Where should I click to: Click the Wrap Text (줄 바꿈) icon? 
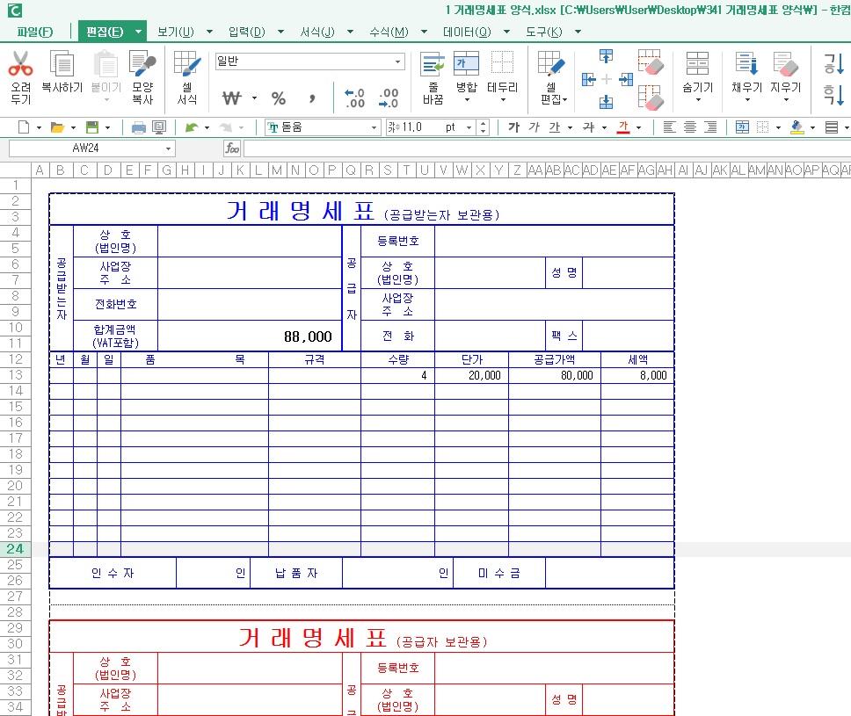pyautogui.click(x=433, y=64)
